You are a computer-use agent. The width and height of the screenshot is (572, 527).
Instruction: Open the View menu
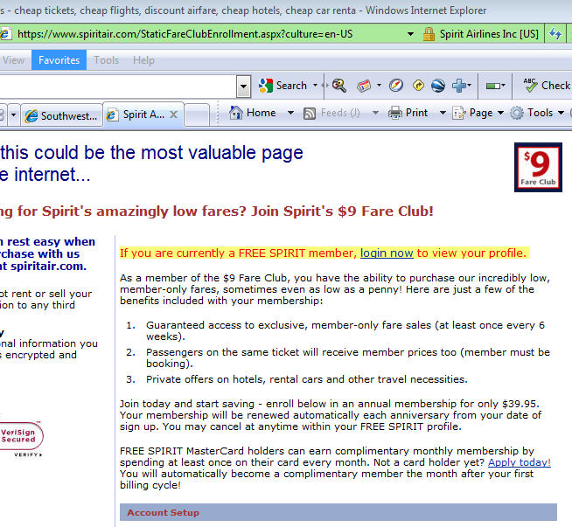13,60
